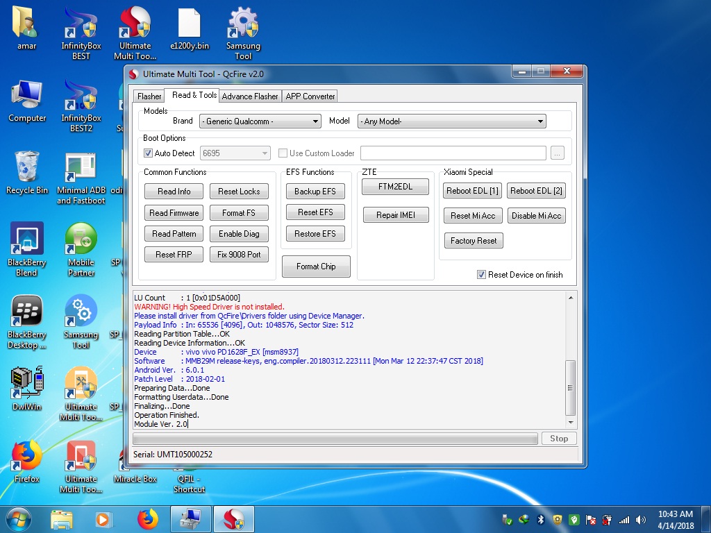Click the Reboot EDL [1] button
The height and width of the screenshot is (533, 711).
(472, 191)
